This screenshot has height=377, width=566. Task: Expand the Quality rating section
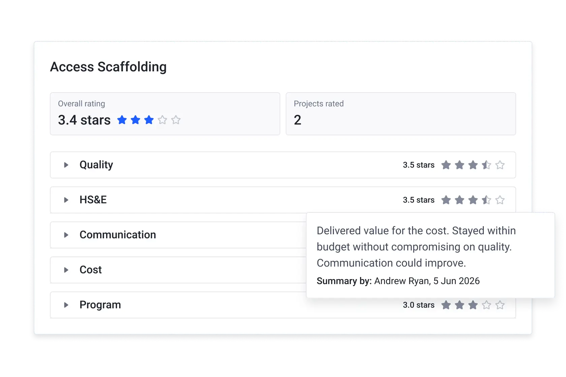[x=66, y=165]
